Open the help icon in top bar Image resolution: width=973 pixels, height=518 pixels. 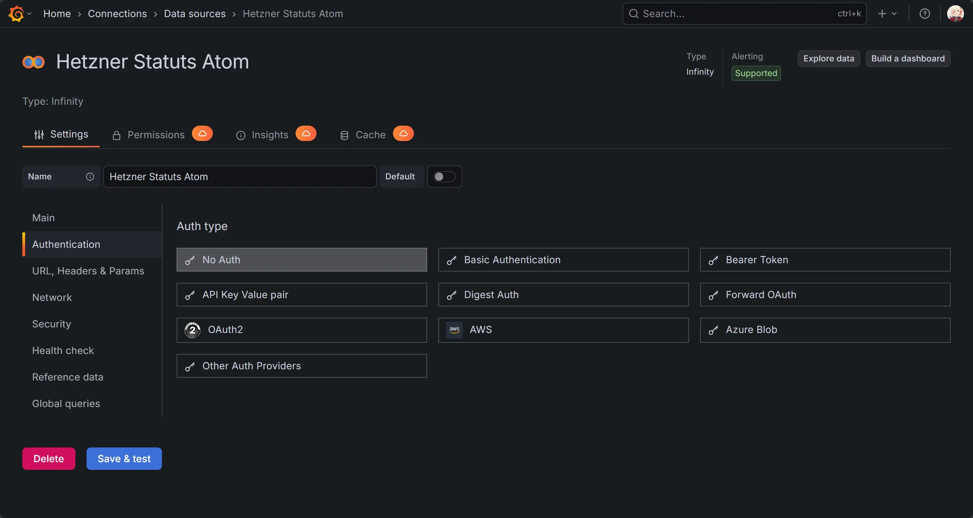[x=924, y=13]
